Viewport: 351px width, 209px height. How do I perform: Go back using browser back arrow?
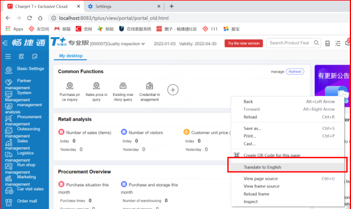click(x=8, y=18)
